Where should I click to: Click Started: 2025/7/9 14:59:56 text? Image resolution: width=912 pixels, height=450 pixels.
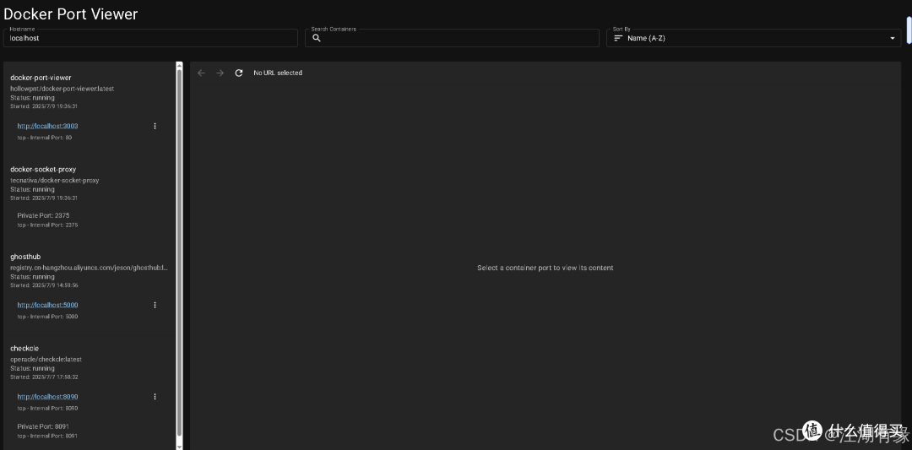(44, 285)
